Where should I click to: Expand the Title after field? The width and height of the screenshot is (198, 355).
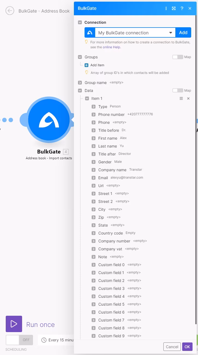[x=94, y=154]
